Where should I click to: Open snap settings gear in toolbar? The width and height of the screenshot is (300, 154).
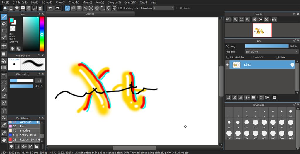115,8
